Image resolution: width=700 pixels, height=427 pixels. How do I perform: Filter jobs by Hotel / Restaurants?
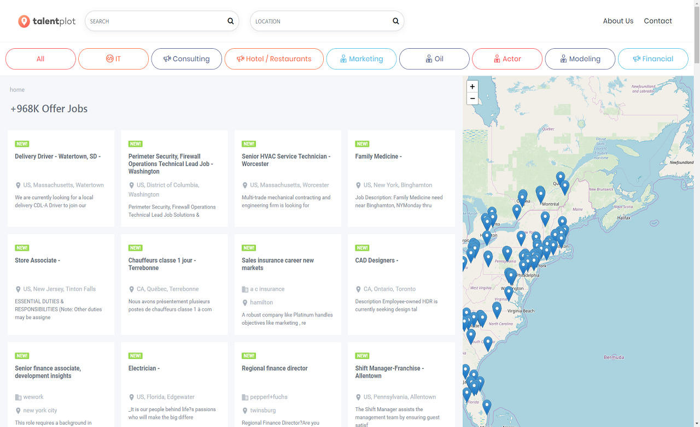click(274, 59)
